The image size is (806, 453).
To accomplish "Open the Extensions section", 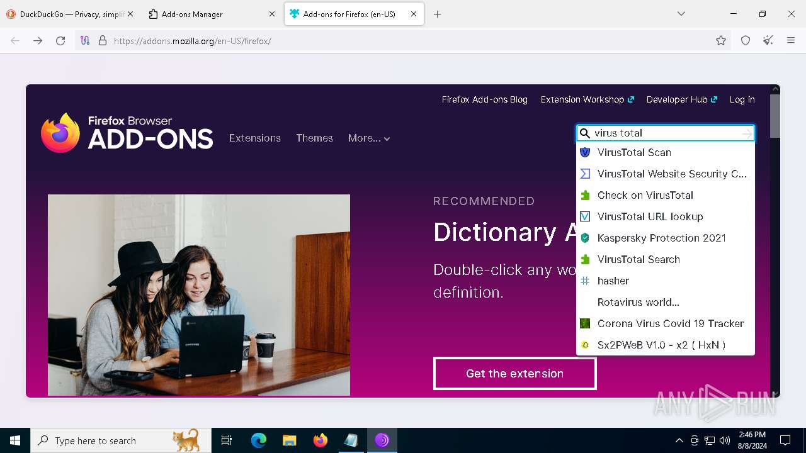I will coord(255,138).
